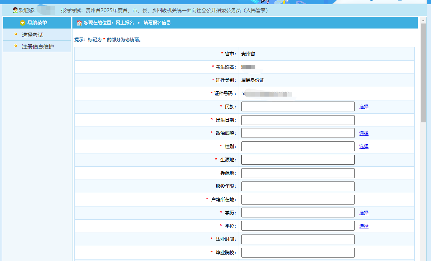Click the 学位 input field
This screenshot has width=431, height=261.
click(298, 226)
